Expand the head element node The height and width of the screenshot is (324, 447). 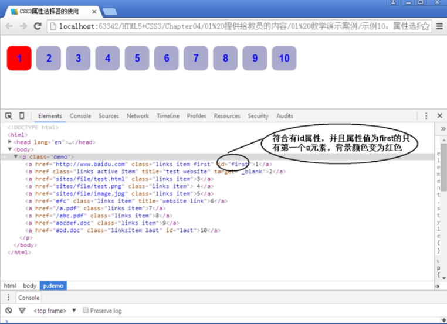10,142
